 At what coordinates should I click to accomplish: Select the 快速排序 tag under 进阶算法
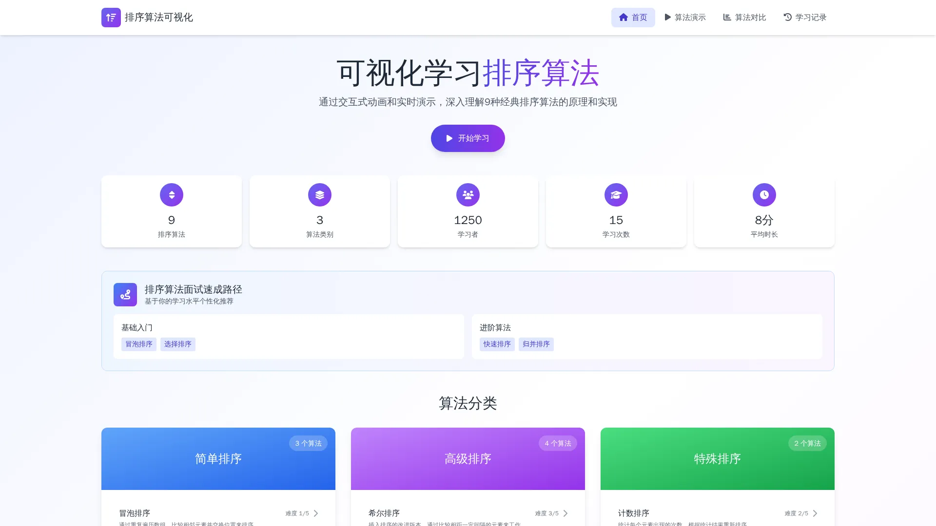(x=497, y=344)
